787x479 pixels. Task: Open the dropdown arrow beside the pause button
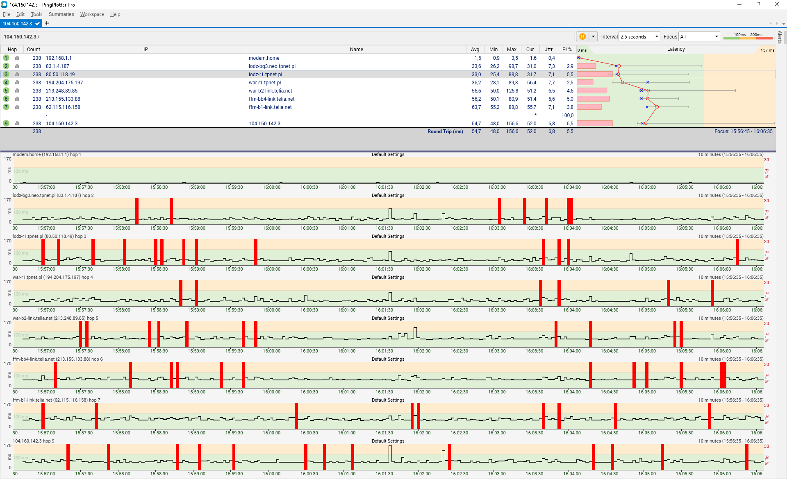coord(593,36)
